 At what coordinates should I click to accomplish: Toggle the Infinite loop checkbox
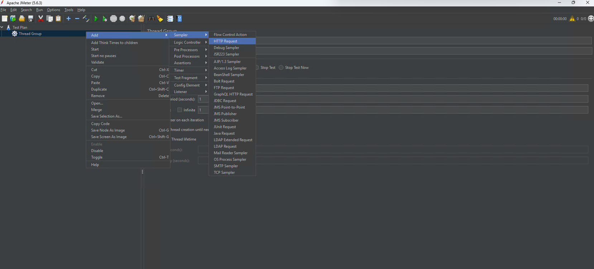pos(180,110)
